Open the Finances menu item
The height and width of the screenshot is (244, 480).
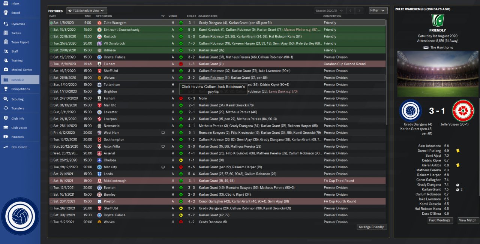pyautogui.click(x=17, y=137)
